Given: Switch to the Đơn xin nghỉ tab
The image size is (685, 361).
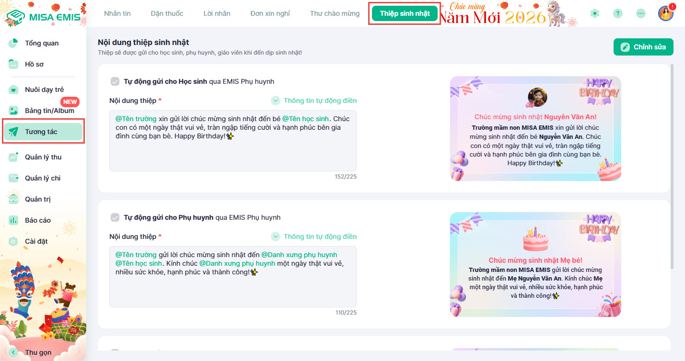Looking at the screenshot, I should 270,13.
